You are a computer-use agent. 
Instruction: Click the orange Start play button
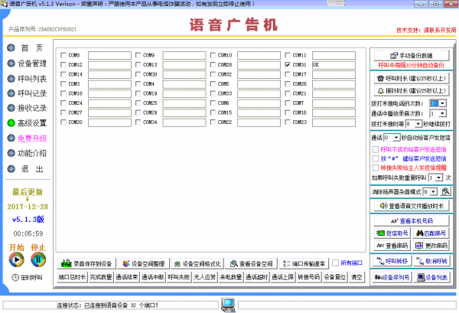click(16, 259)
